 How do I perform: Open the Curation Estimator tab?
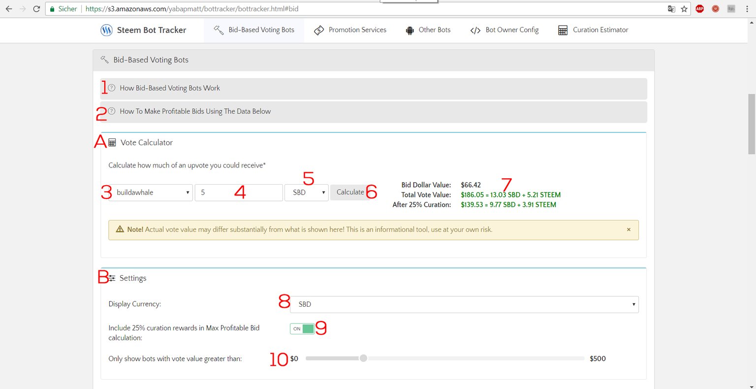[593, 30]
